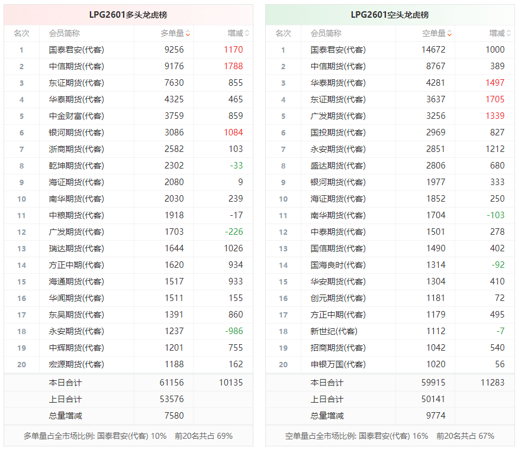Select 乾坤期货(代客) row
518x450 pixels.
pos(128,166)
